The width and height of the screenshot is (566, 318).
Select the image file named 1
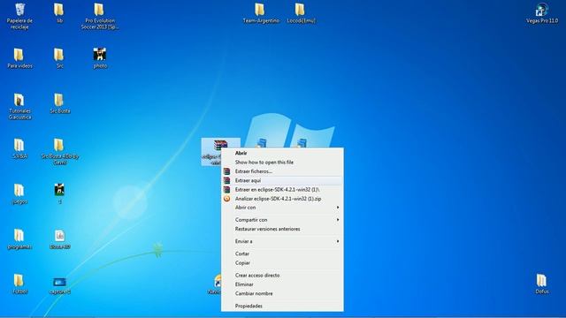click(x=59, y=194)
